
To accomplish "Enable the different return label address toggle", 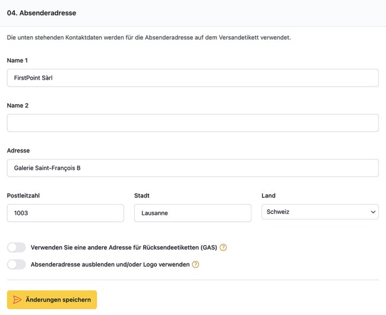I will [x=17, y=247].
